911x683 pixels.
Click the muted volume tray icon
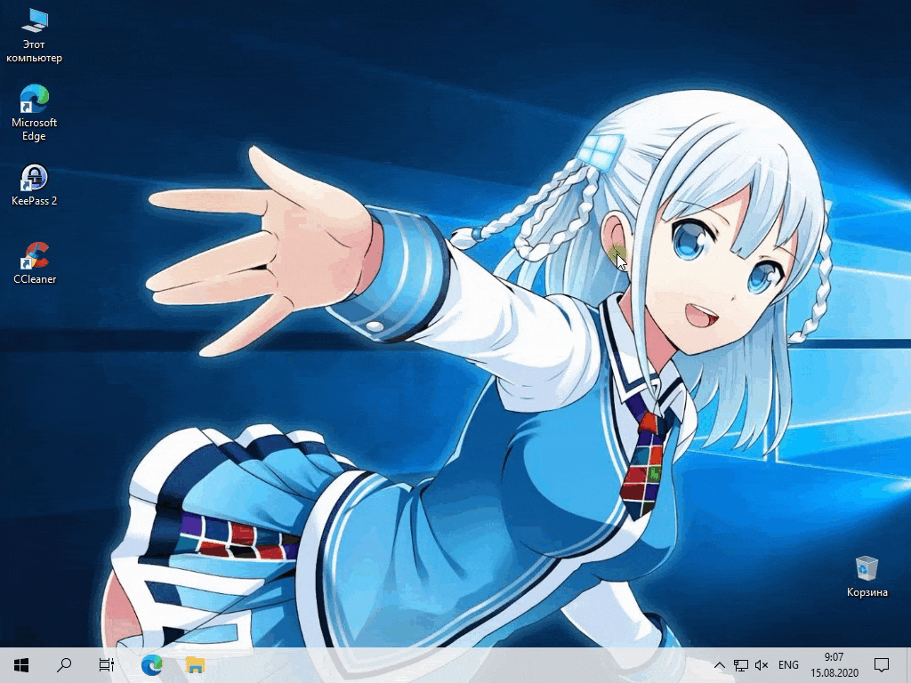click(x=762, y=665)
